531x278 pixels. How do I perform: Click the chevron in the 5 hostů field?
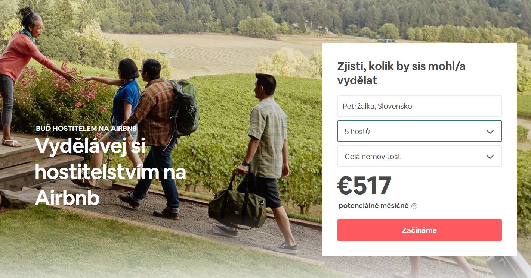tap(490, 132)
